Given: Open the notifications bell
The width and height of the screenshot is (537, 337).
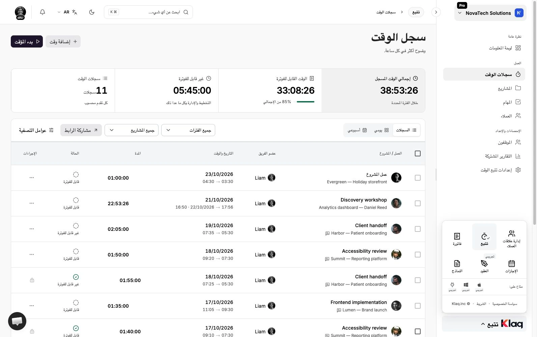Looking at the screenshot, I should click(43, 12).
